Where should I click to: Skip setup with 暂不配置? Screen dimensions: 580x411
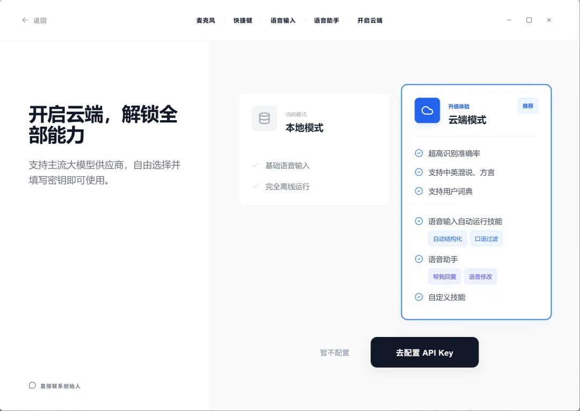pos(335,353)
